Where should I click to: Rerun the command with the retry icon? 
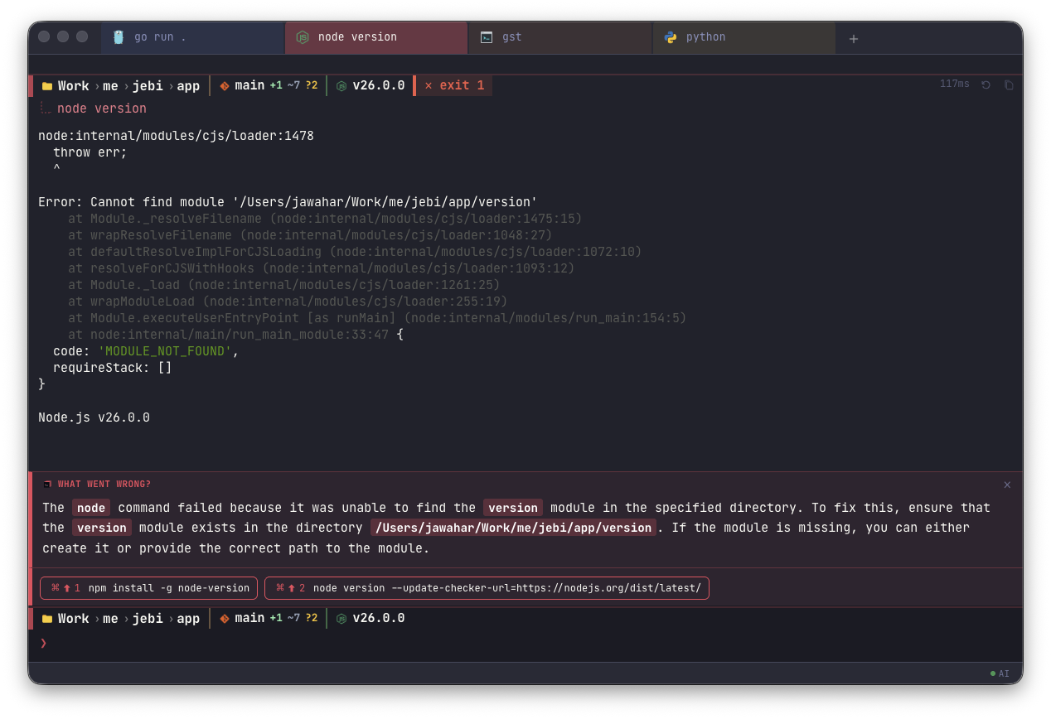click(986, 84)
